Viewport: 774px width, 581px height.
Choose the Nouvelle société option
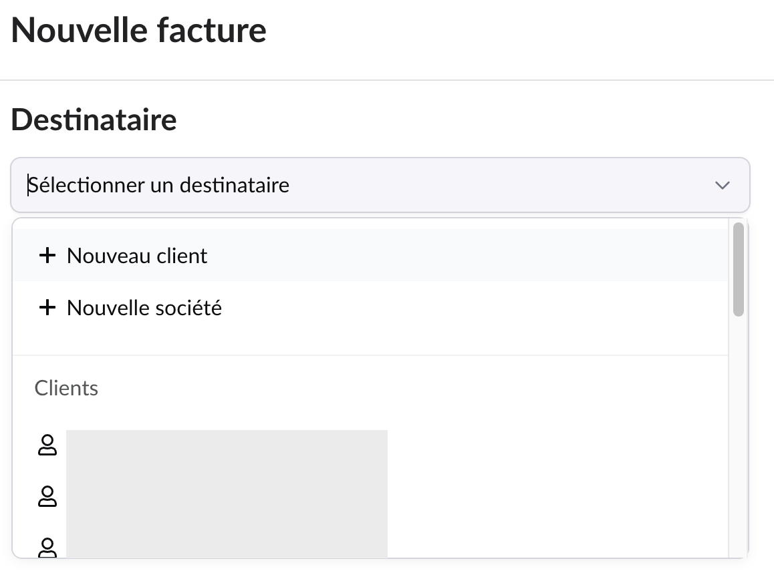click(144, 308)
